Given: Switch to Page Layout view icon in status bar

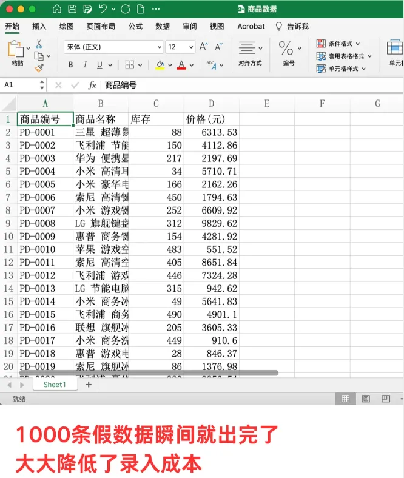Looking at the screenshot, I should [366, 399].
